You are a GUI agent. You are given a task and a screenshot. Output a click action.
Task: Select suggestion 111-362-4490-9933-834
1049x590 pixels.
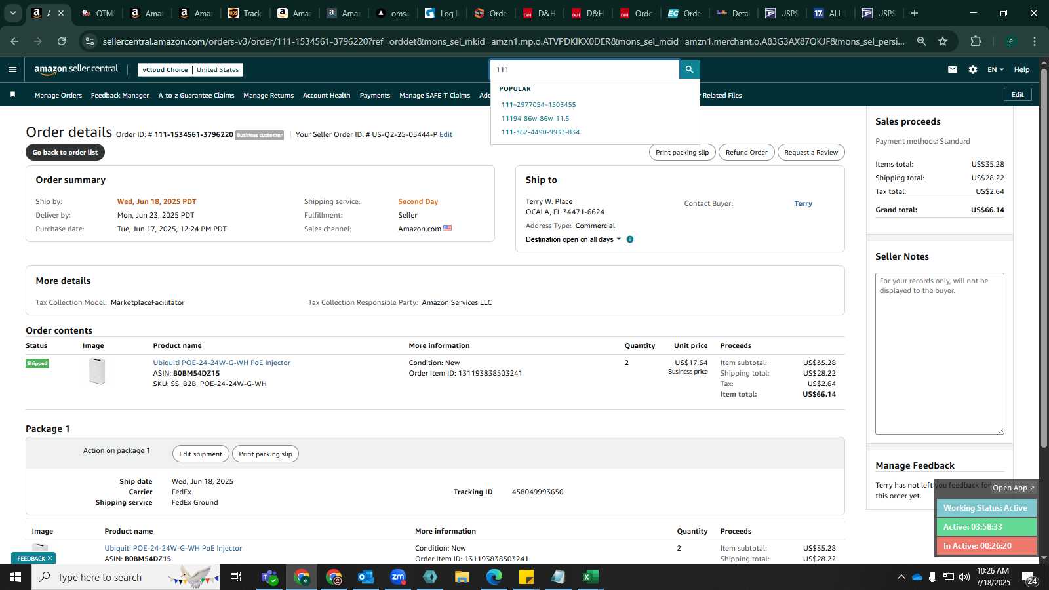[541, 132]
